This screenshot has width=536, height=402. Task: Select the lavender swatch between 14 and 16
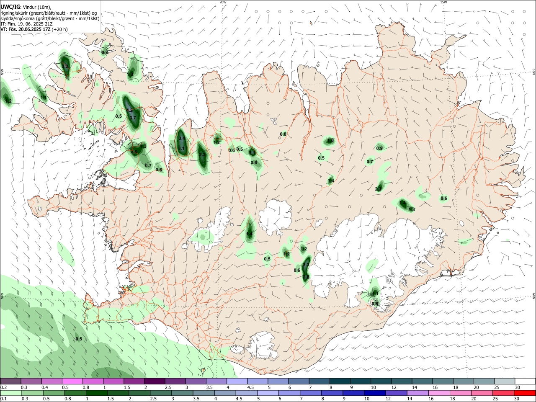(x=419, y=393)
